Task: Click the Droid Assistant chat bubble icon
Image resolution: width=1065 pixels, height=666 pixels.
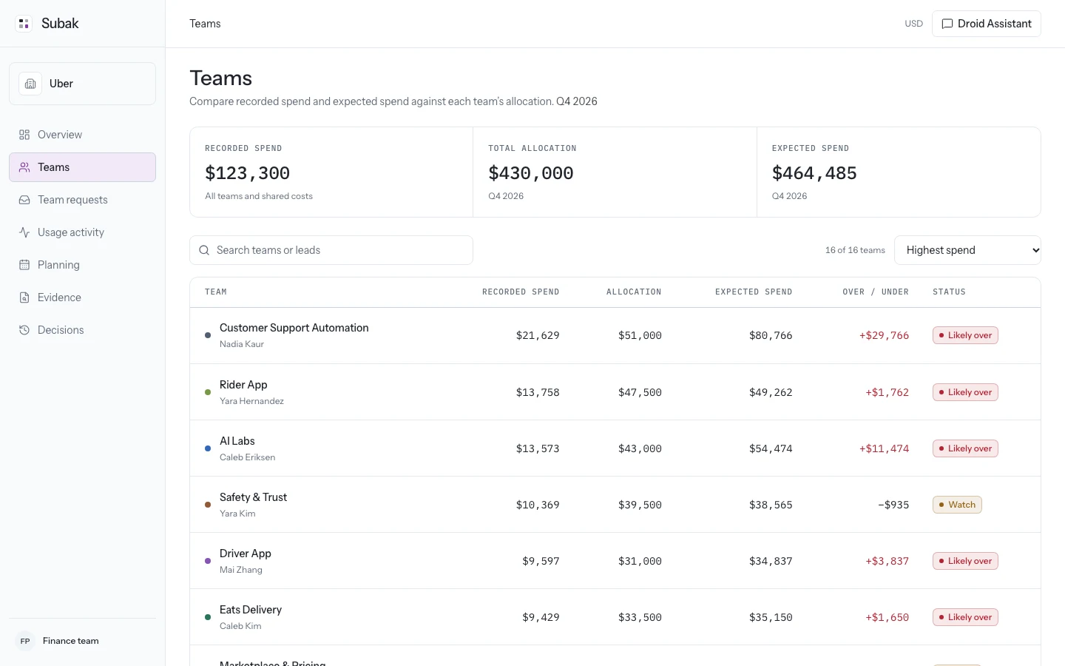Action: pyautogui.click(x=947, y=24)
